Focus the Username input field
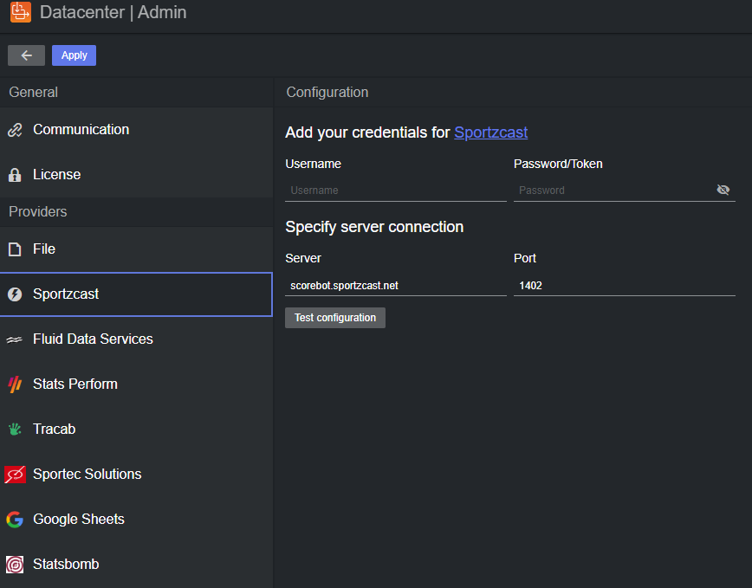The image size is (752, 588). coord(395,191)
